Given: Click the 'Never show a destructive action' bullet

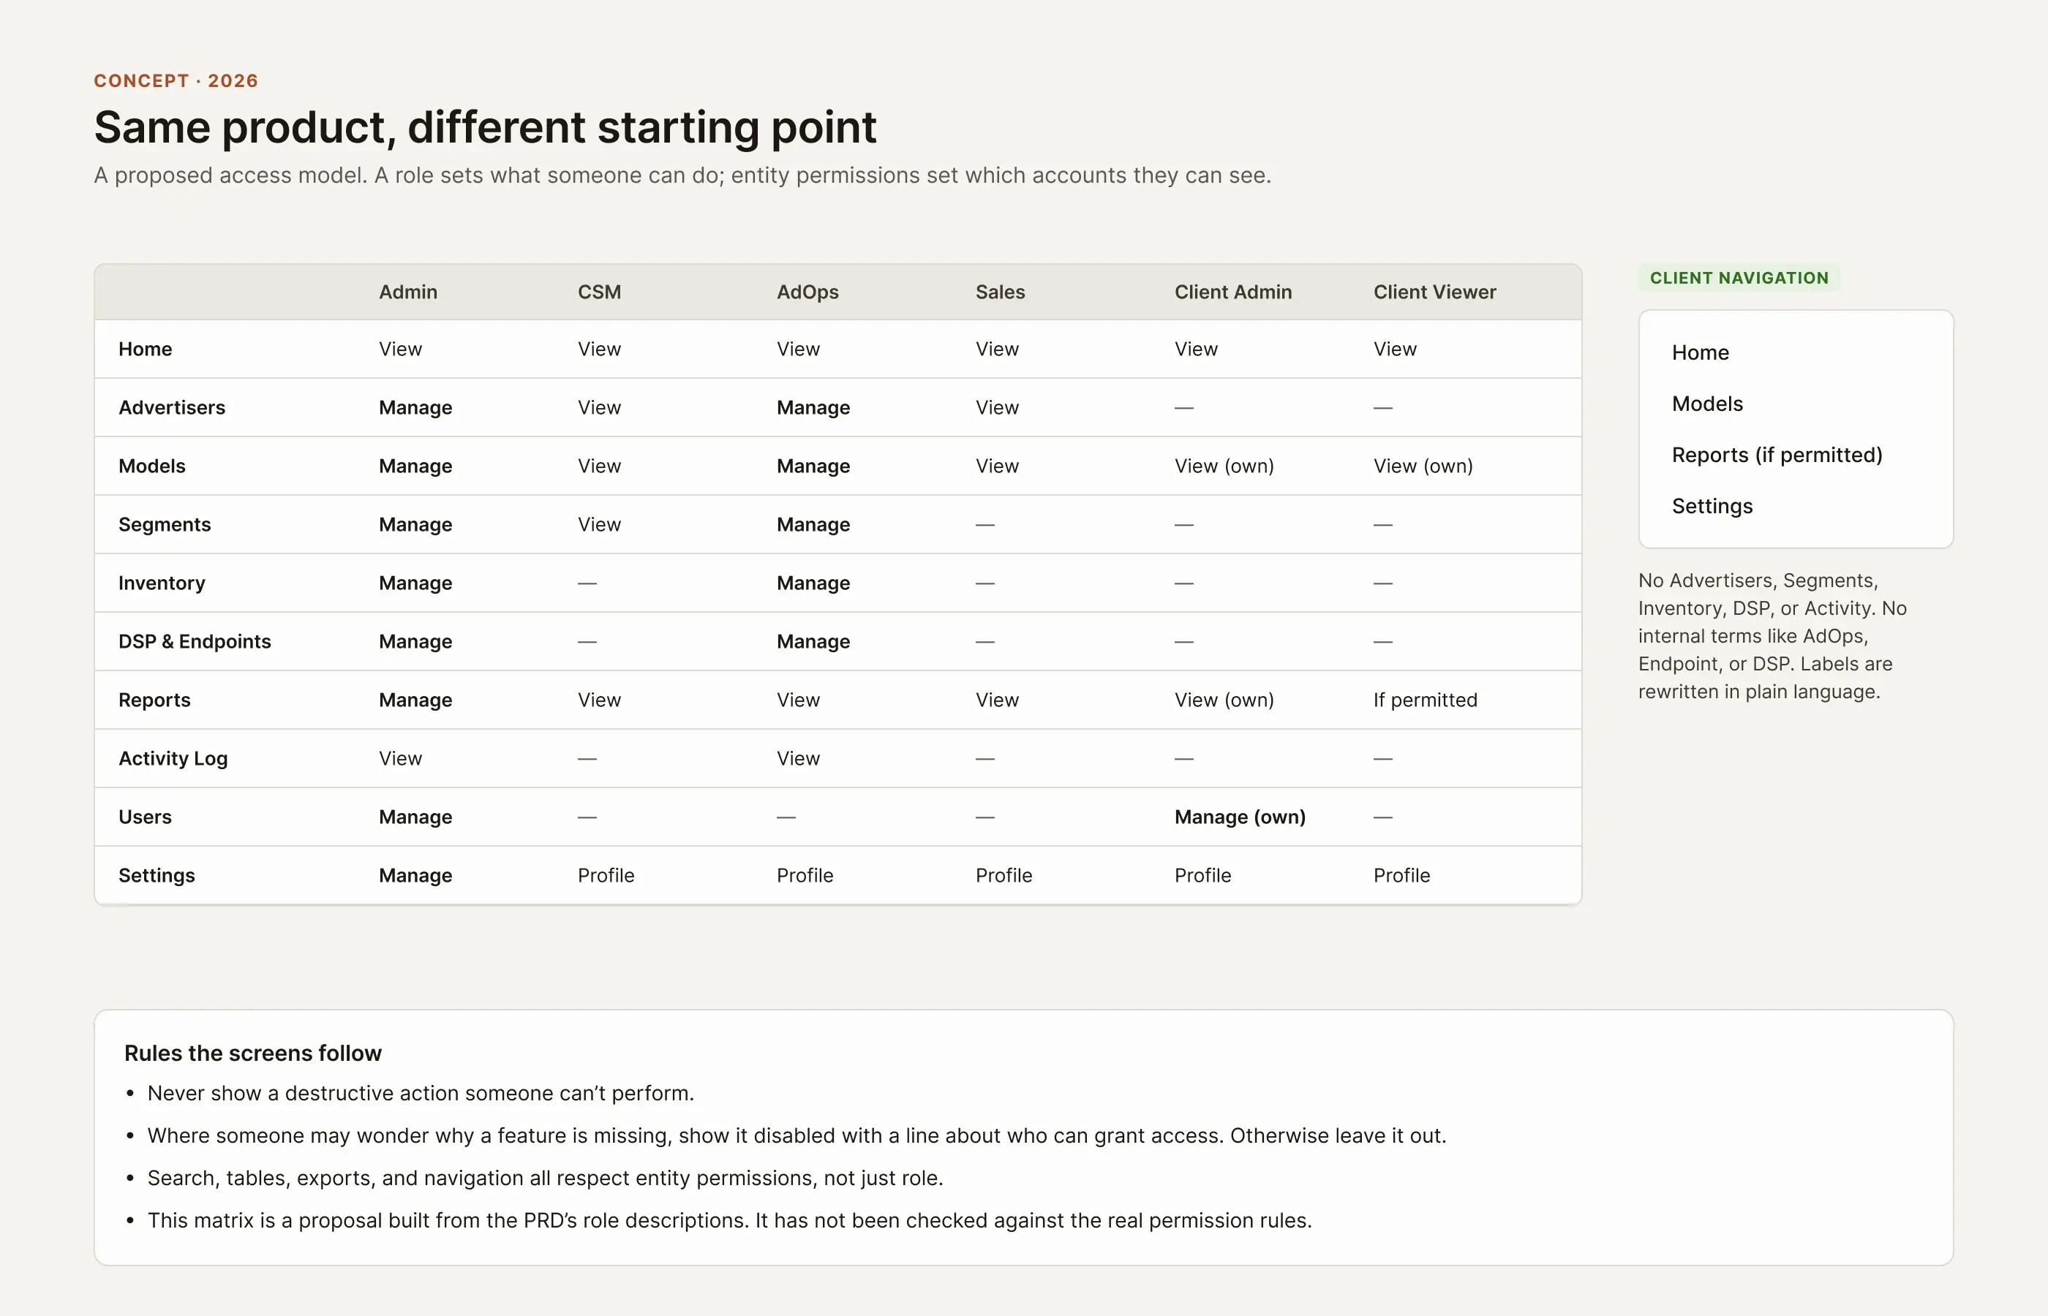Looking at the screenshot, I should tap(421, 1093).
